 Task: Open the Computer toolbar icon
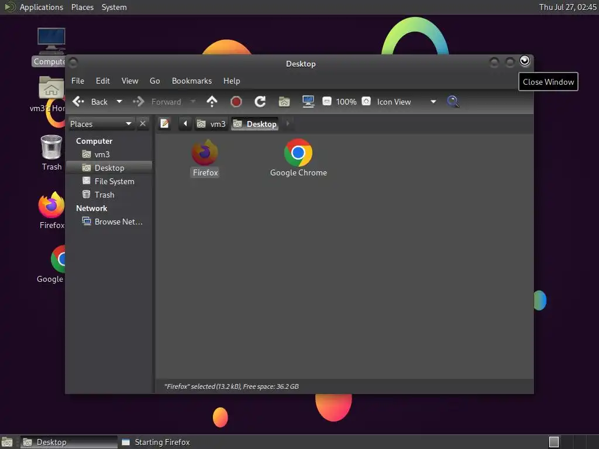tap(308, 102)
